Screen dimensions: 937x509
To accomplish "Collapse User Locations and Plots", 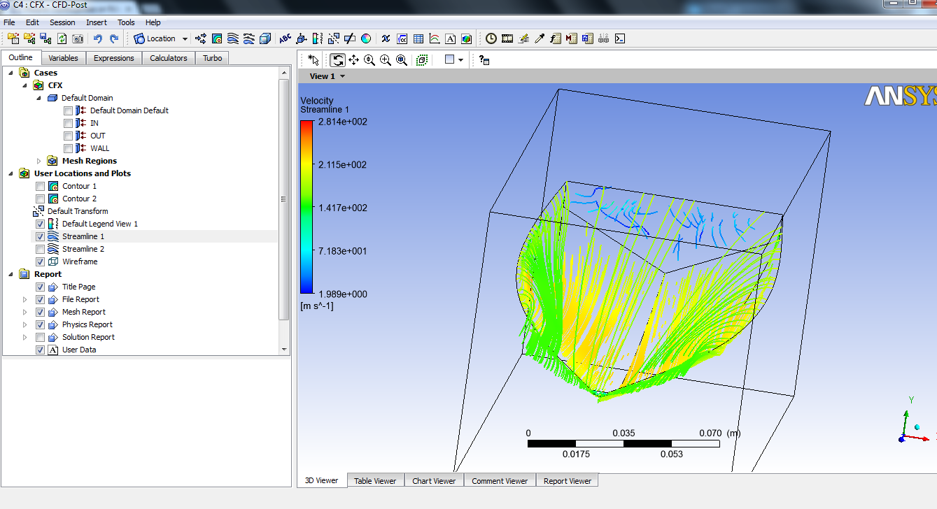I will 10,173.
